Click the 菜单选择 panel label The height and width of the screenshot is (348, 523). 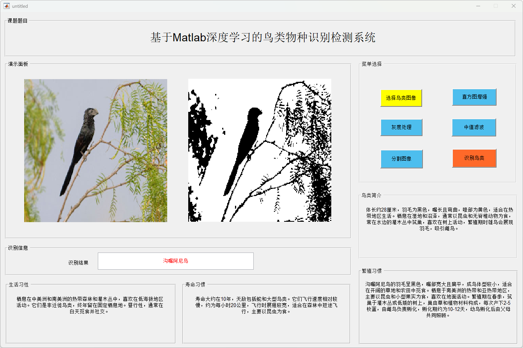(x=372, y=64)
